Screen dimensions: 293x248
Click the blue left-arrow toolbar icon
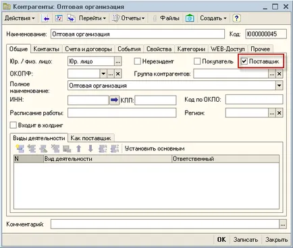tap(46, 18)
